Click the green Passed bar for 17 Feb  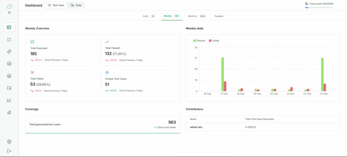click(222, 74)
